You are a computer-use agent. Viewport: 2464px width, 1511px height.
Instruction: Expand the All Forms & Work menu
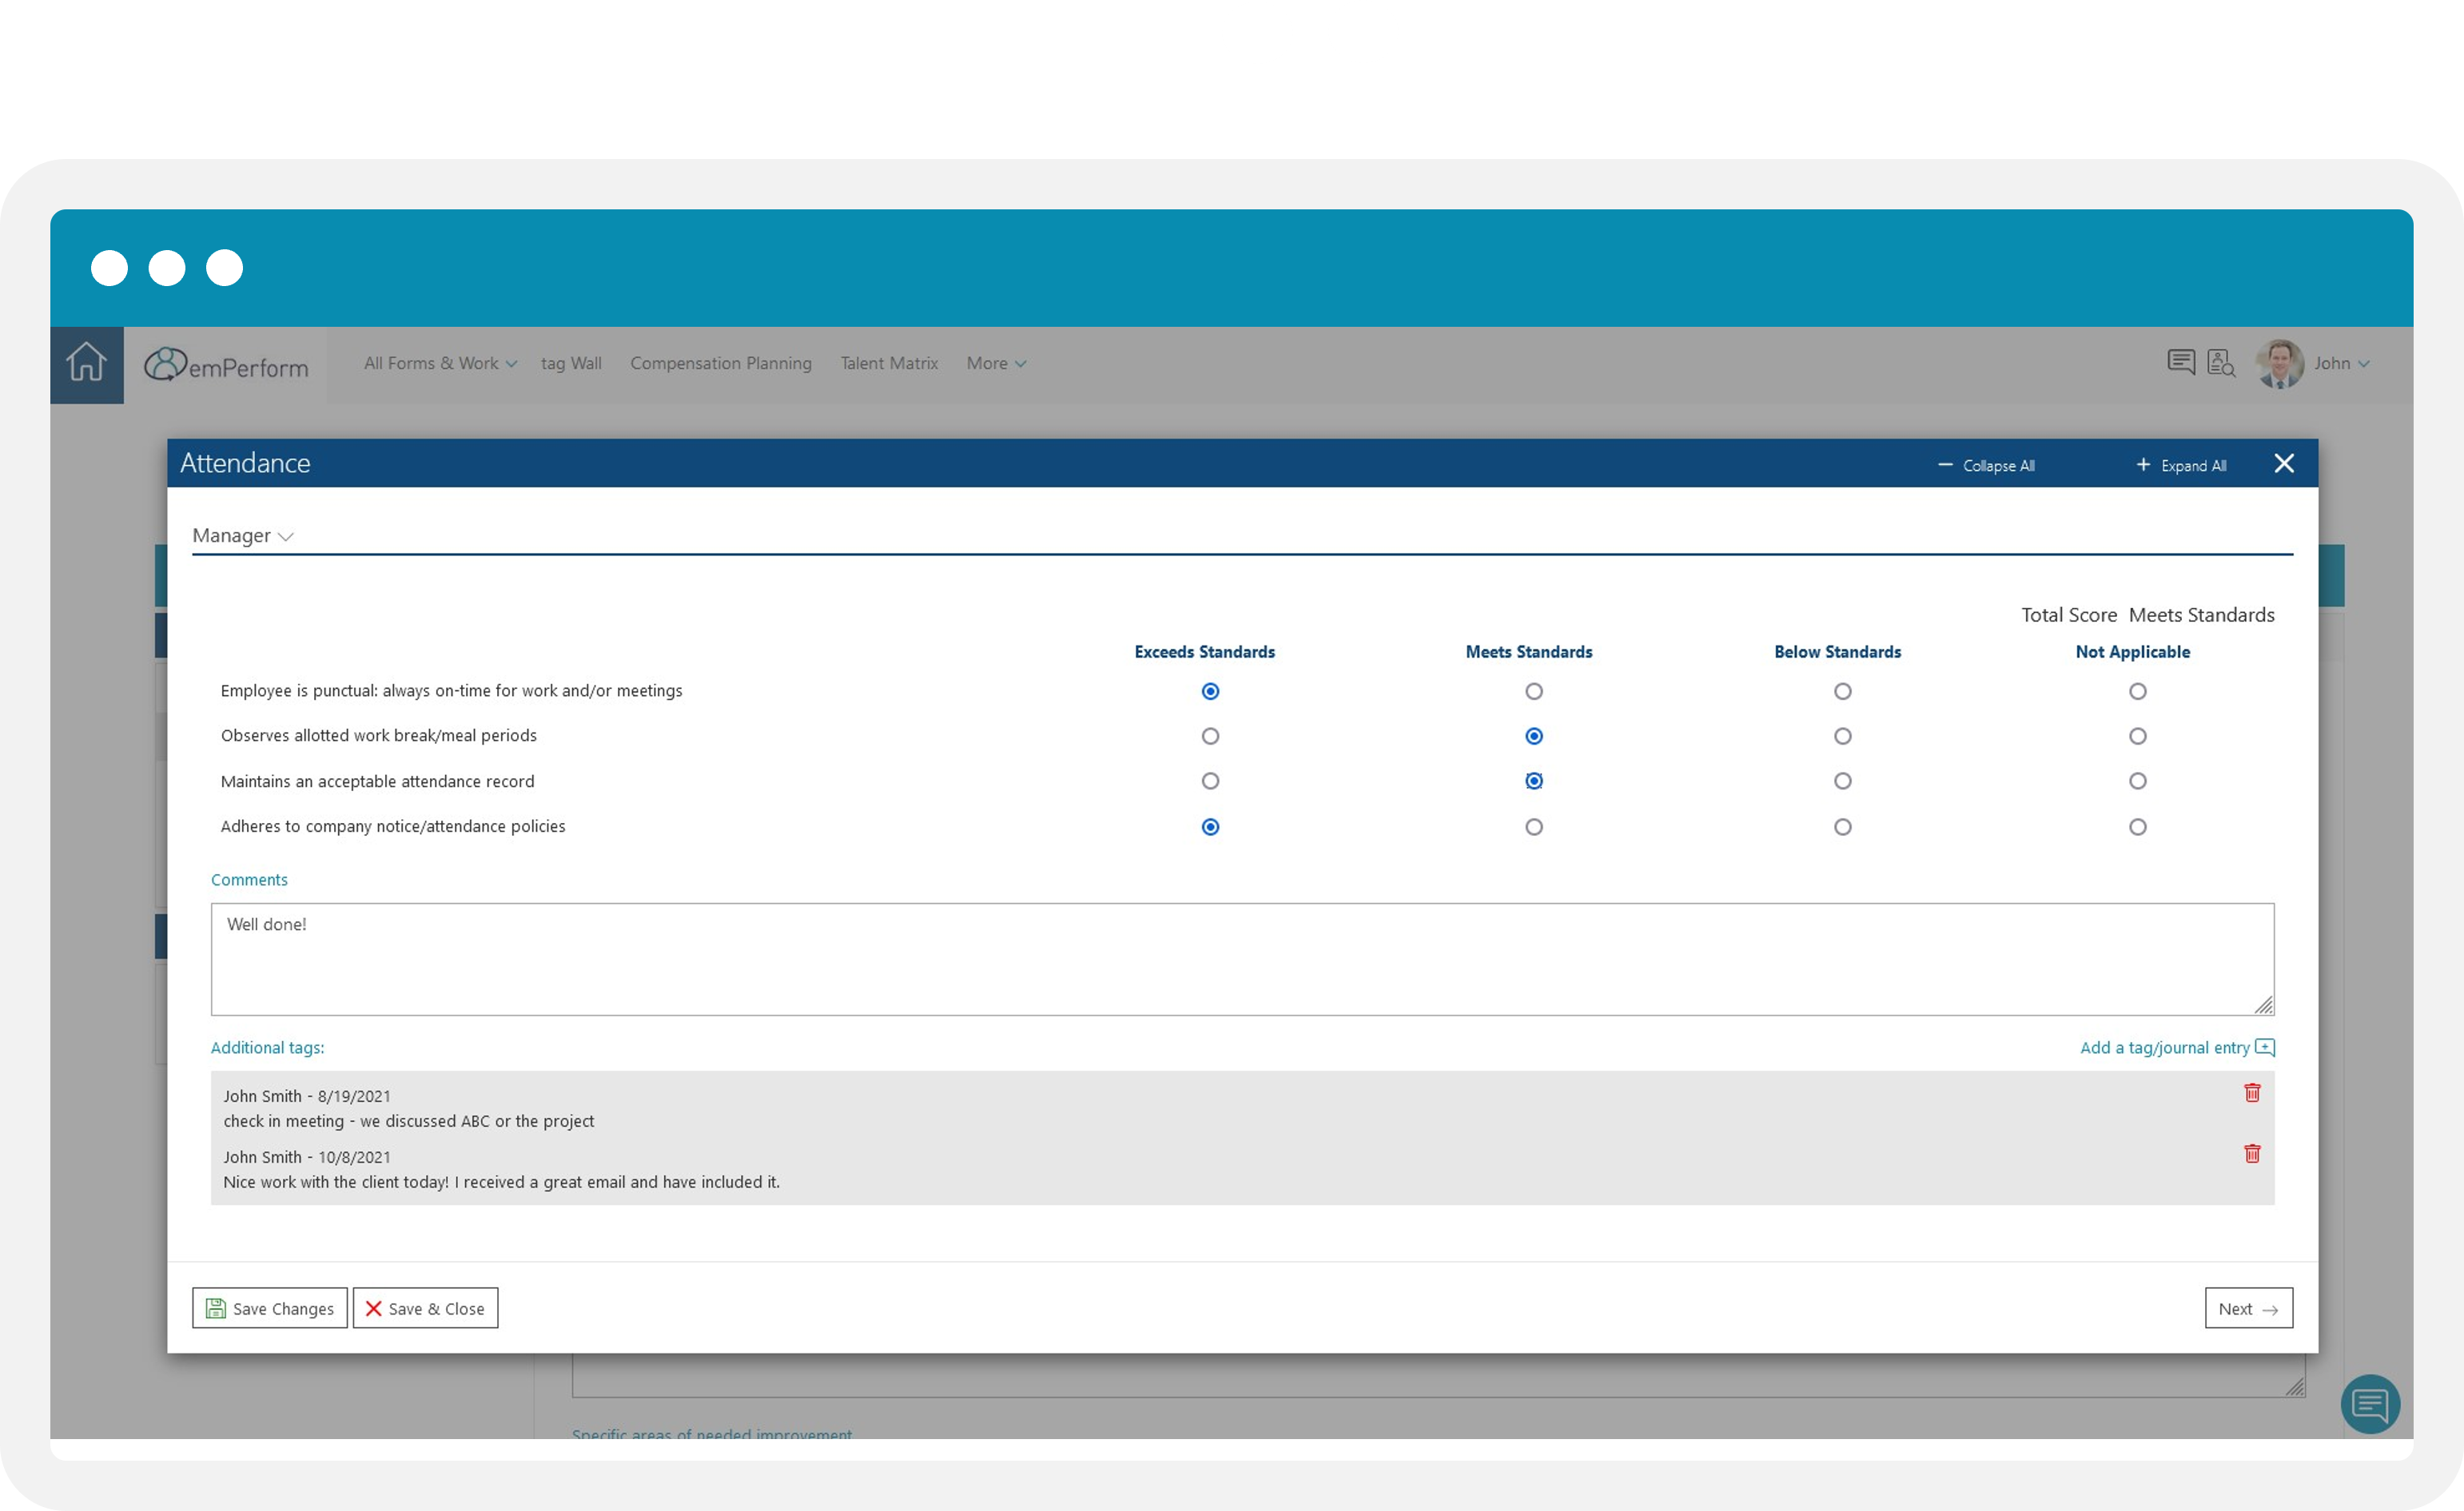(438, 363)
